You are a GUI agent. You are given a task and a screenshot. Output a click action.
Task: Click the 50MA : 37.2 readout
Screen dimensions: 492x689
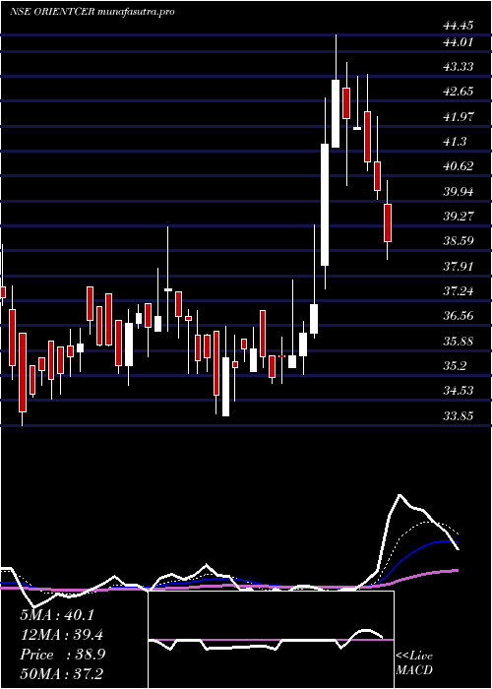[x=62, y=673]
